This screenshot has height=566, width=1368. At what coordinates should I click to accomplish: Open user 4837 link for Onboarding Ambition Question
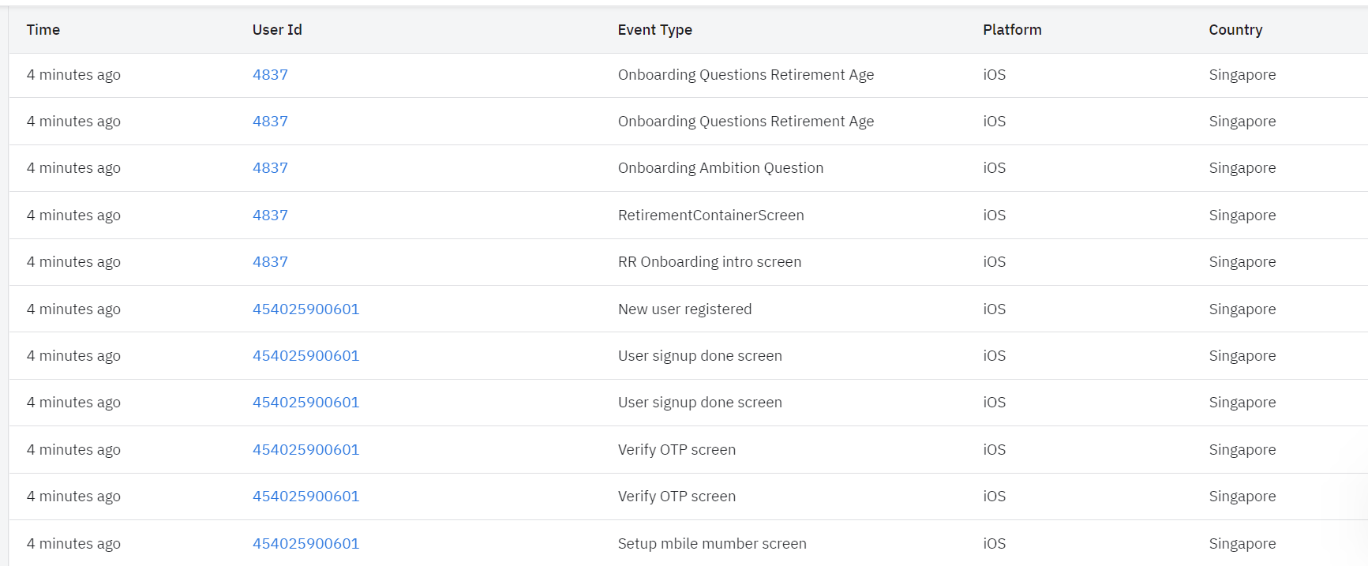270,168
